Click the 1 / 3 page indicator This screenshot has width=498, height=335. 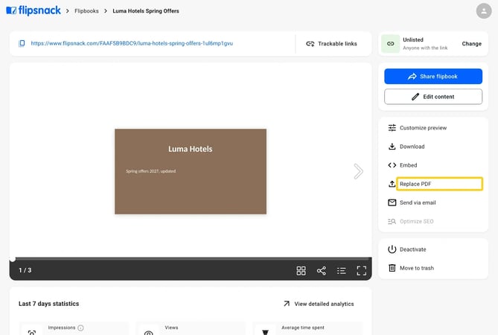[x=25, y=270]
